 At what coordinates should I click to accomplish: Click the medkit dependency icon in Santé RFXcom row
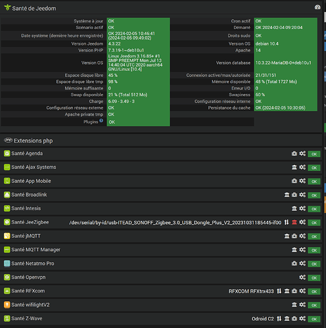click(x=294, y=291)
